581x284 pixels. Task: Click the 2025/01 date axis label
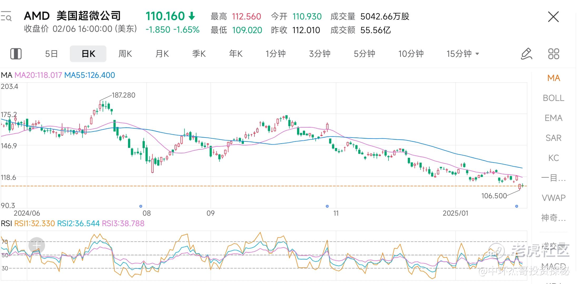click(x=456, y=213)
